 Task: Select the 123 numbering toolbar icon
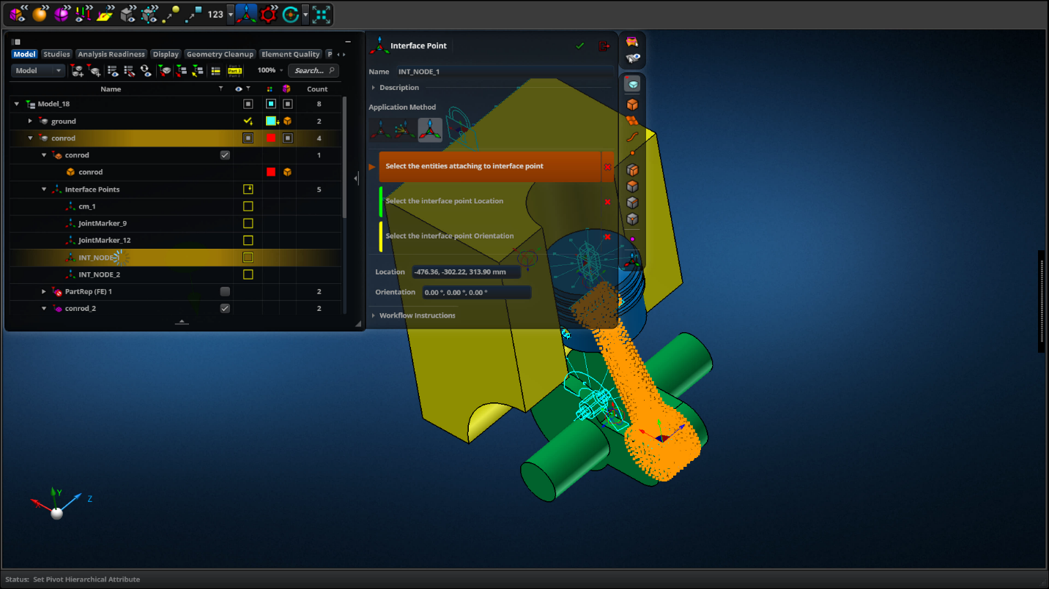(215, 14)
